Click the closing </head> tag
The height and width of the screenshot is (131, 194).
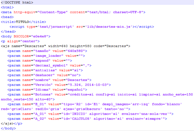point(8,31)
